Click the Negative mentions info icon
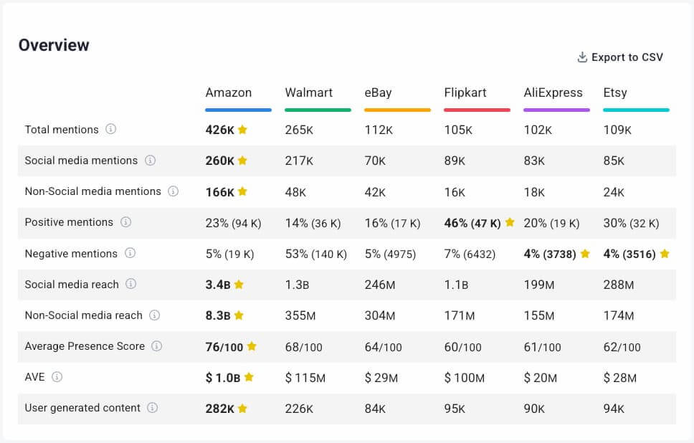 (130, 254)
